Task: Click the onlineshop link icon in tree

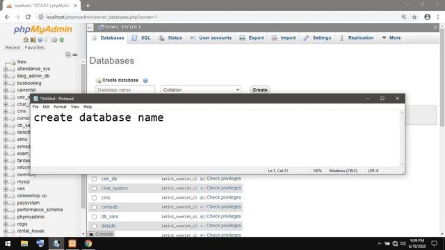Action: pyautogui.click(x=44, y=196)
